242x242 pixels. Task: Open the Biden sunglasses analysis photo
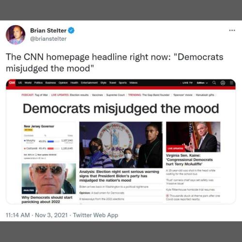pos(49,179)
